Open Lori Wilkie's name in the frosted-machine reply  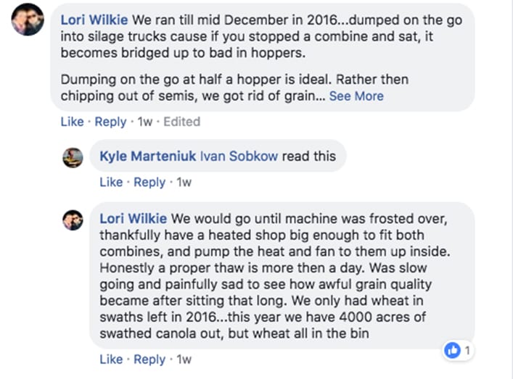(134, 218)
